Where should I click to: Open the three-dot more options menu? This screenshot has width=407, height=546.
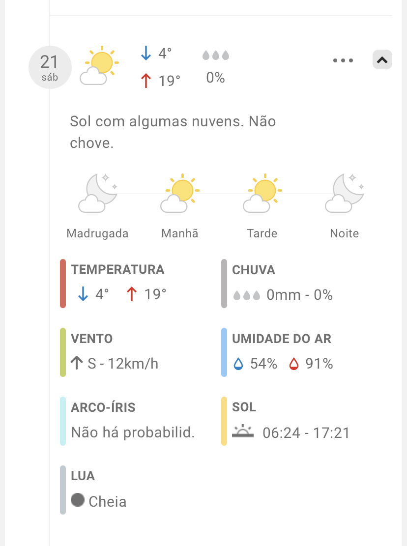(343, 60)
